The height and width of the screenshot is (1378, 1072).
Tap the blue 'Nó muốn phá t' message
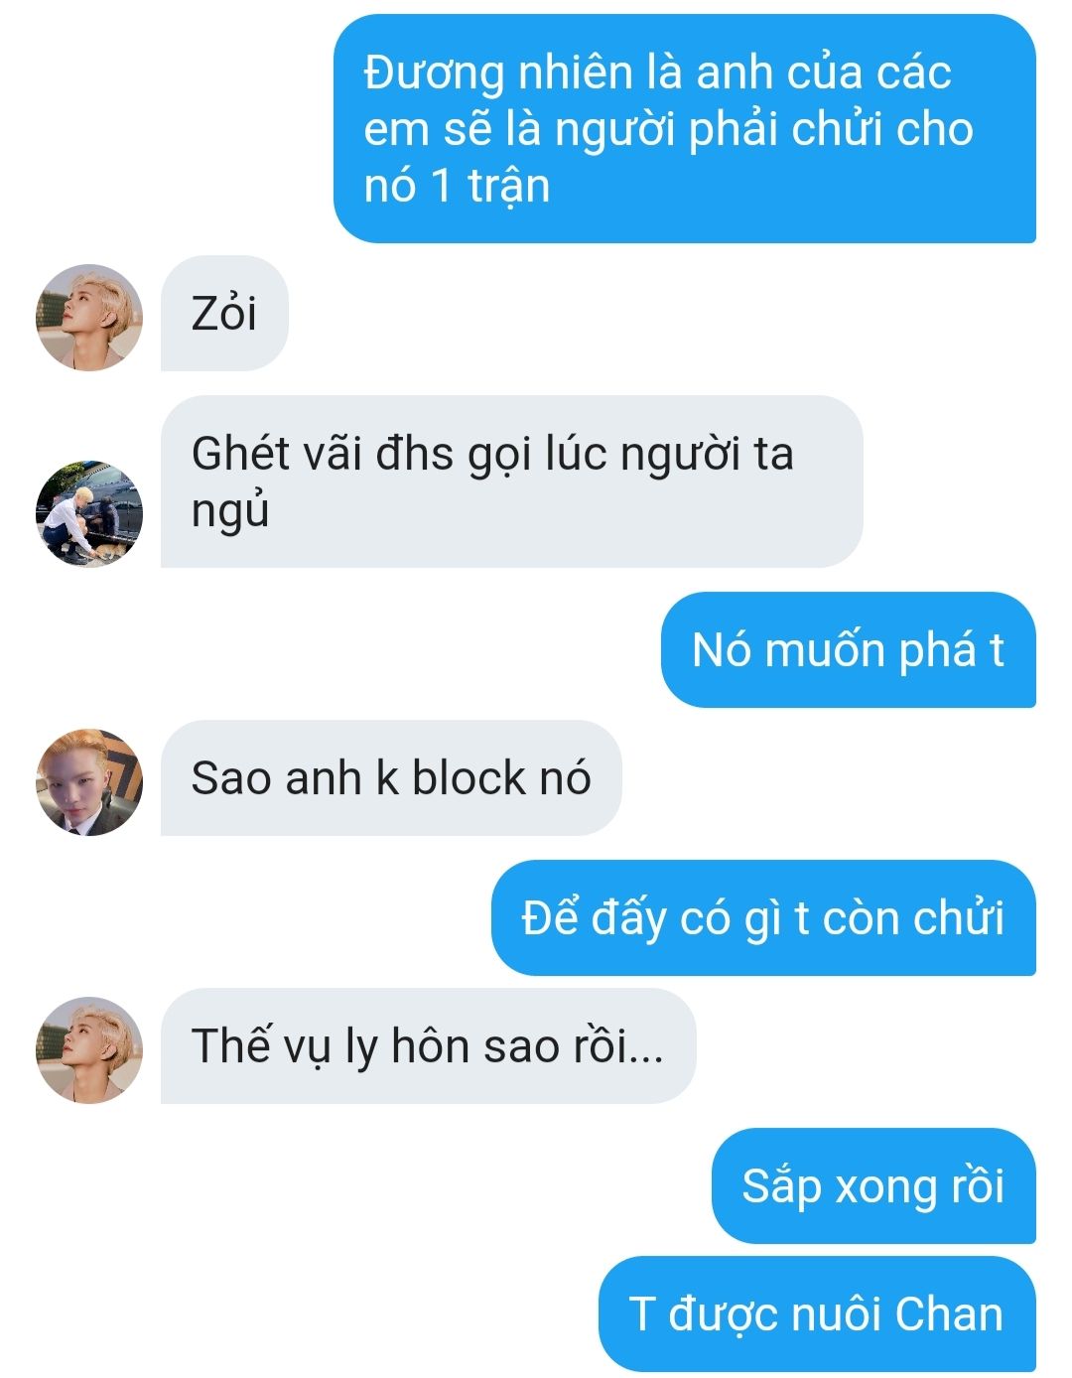tap(849, 650)
